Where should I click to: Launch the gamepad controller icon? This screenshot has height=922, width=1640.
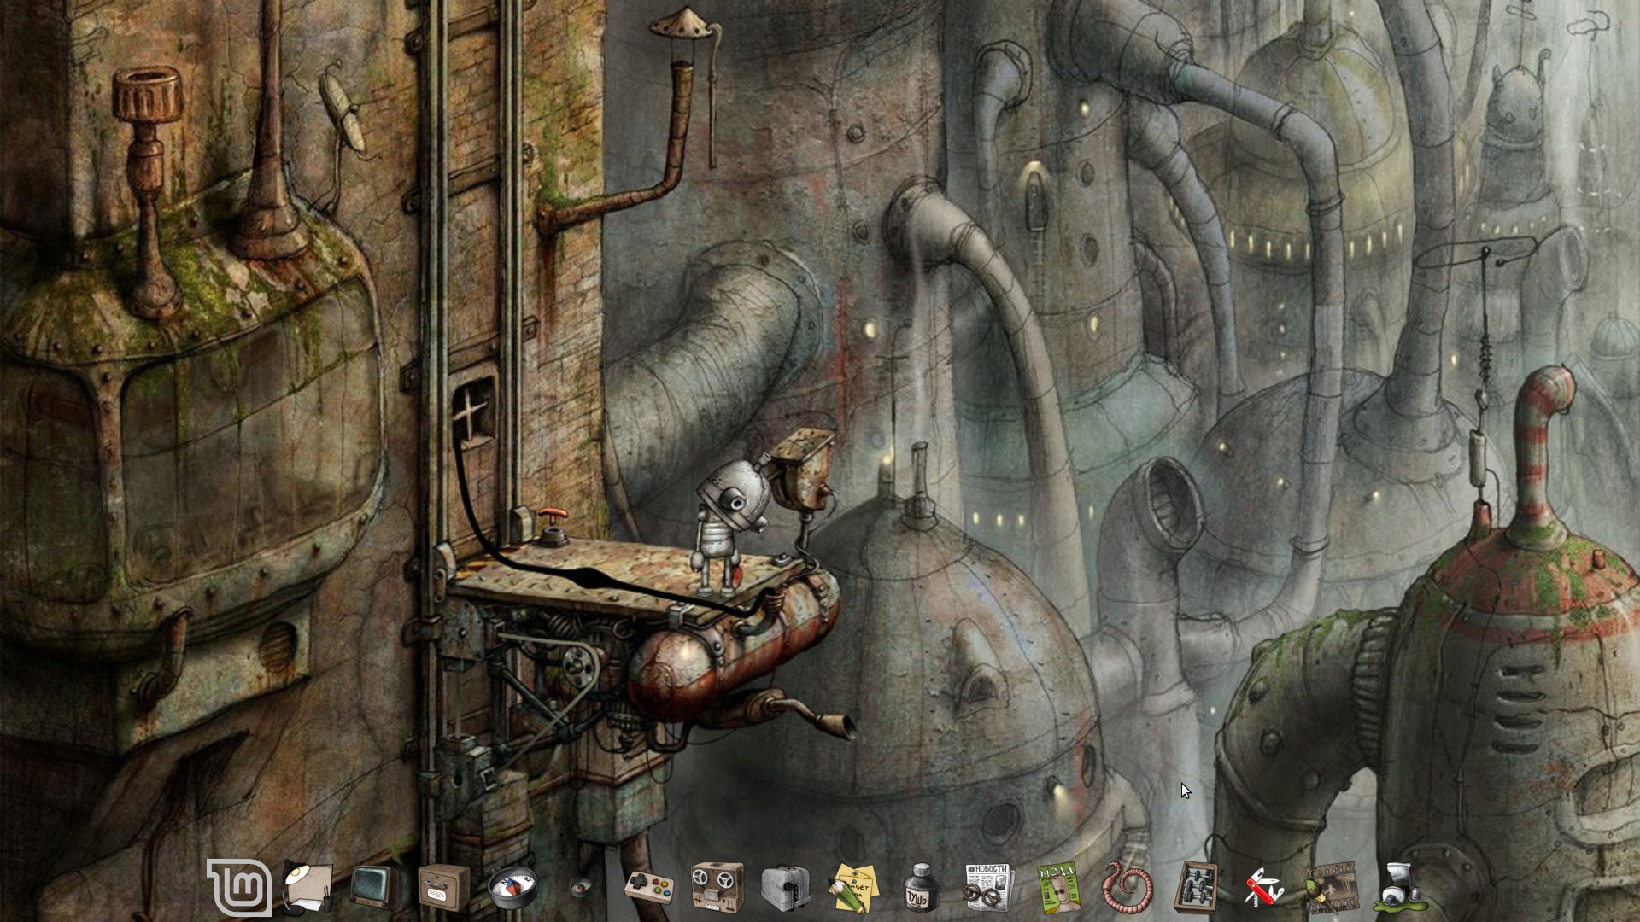click(648, 888)
